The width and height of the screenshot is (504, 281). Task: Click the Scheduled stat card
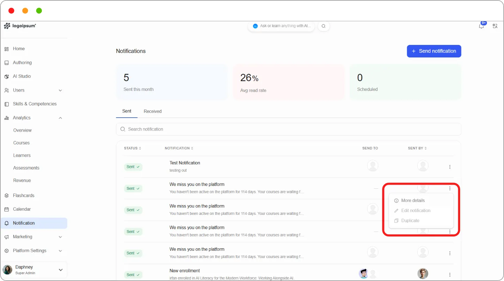(x=405, y=82)
